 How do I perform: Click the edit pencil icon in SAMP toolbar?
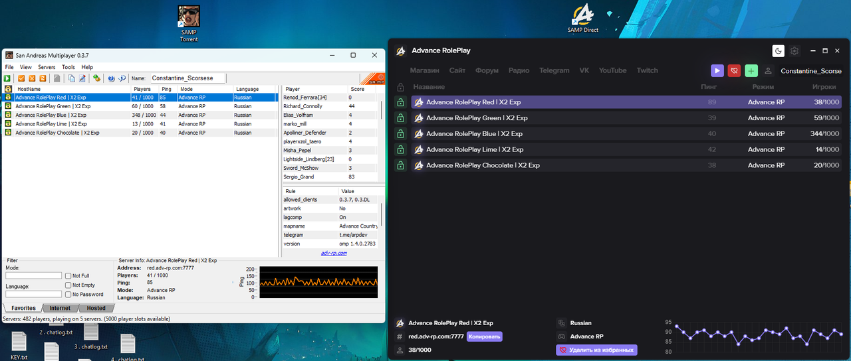(x=82, y=78)
